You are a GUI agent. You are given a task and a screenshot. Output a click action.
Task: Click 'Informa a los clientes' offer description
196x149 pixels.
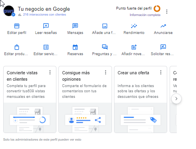click(138, 91)
